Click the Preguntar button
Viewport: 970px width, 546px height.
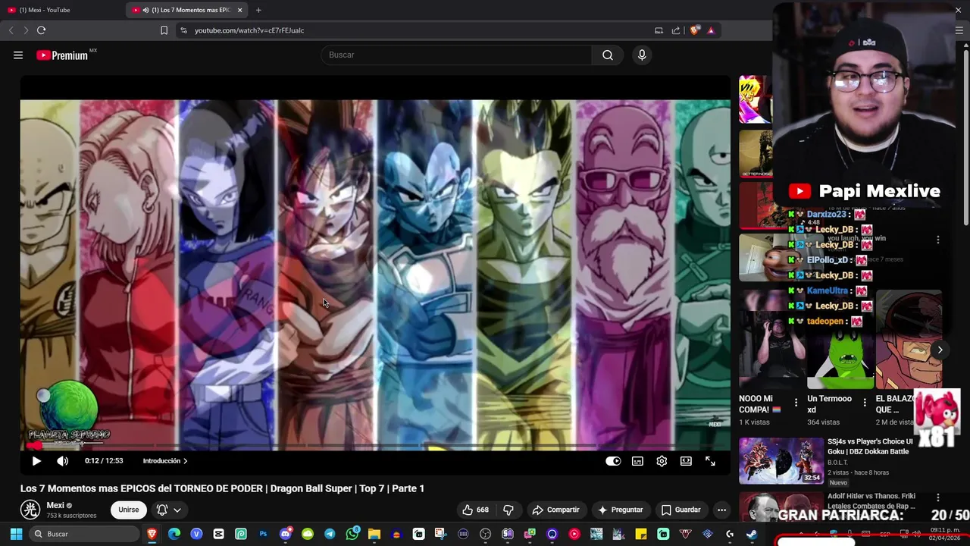[x=620, y=510]
